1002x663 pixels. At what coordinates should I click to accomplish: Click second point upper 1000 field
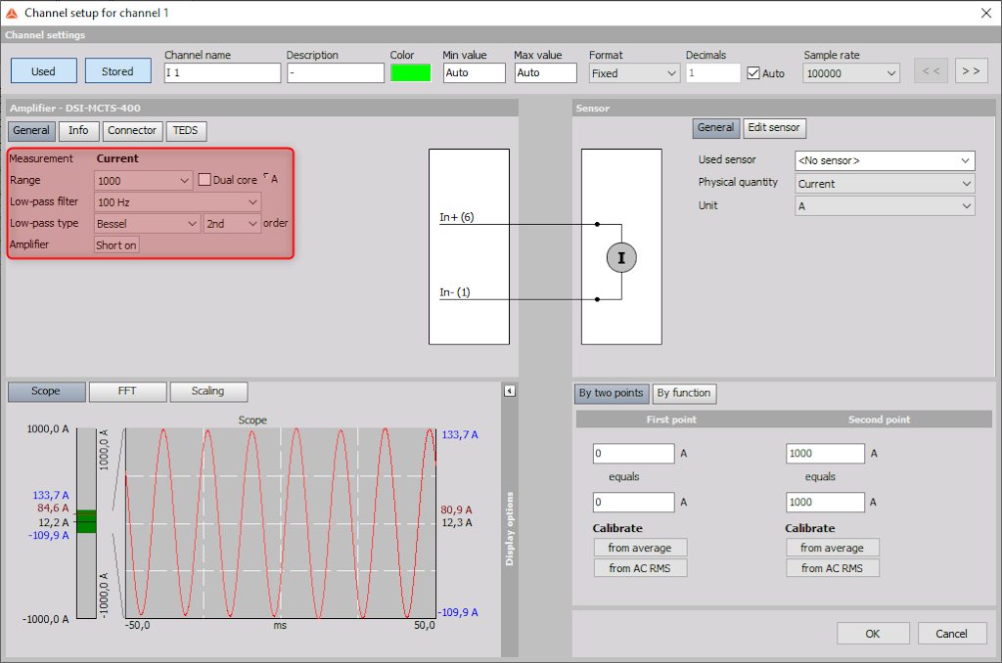point(826,454)
